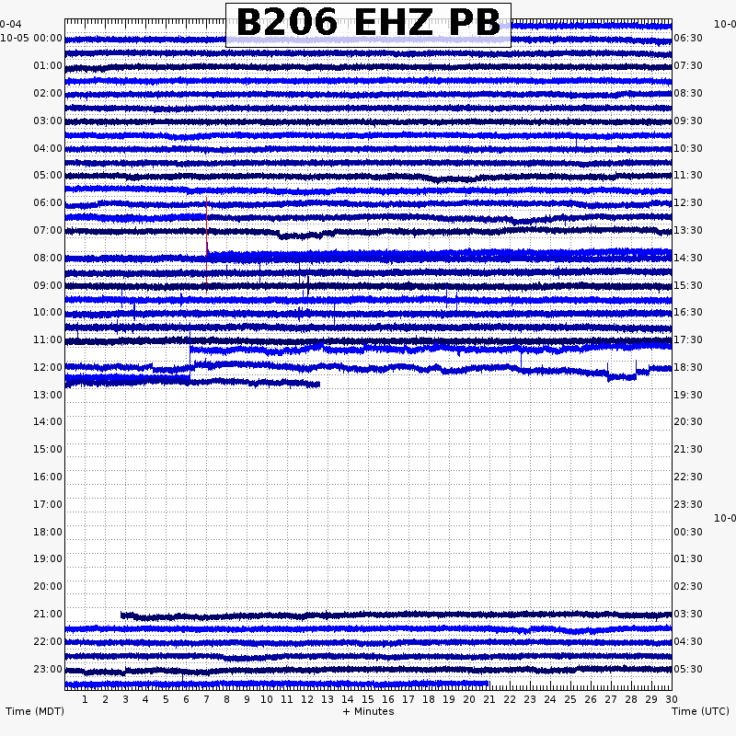Click the 02:00 MDT time label

click(48, 94)
